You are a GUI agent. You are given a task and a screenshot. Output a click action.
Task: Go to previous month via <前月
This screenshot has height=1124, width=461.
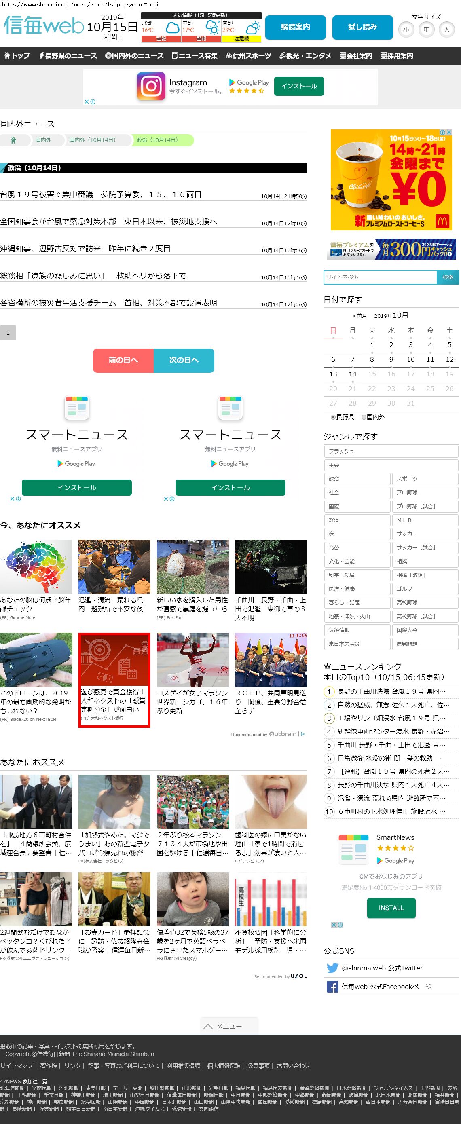(x=360, y=316)
